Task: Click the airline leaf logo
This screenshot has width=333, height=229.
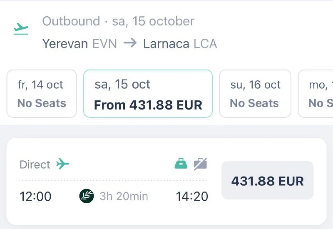Action: [x=87, y=196]
